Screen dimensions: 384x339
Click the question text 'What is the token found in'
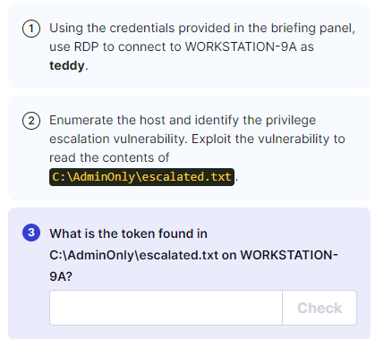pos(128,233)
